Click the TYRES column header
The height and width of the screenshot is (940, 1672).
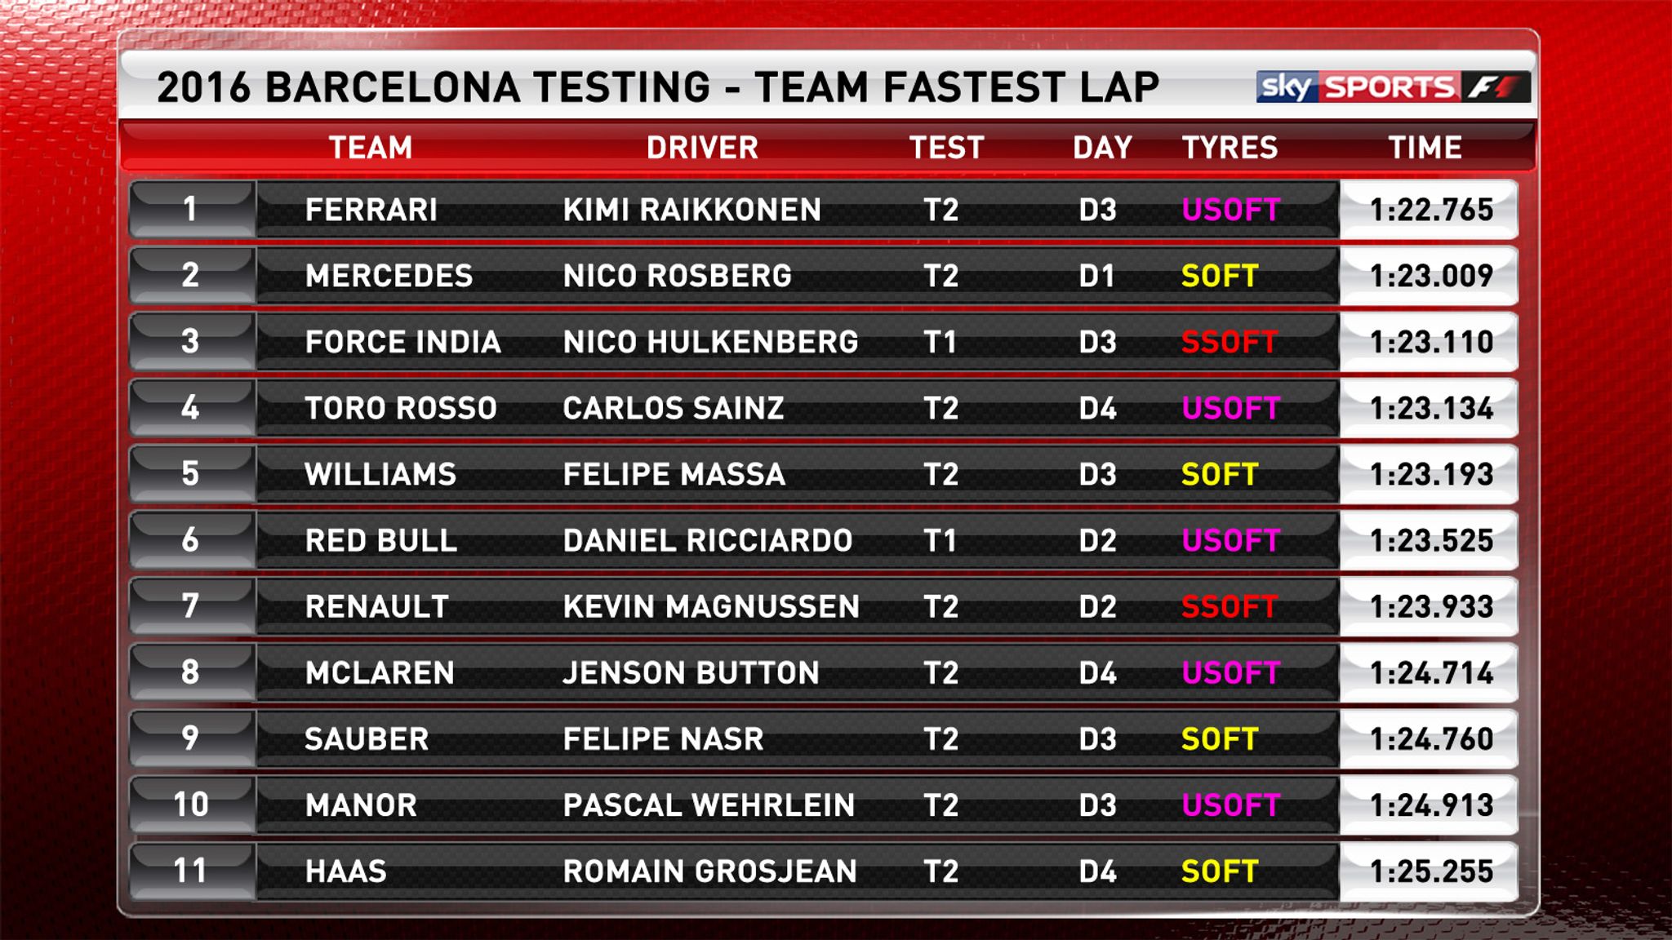point(1230,148)
